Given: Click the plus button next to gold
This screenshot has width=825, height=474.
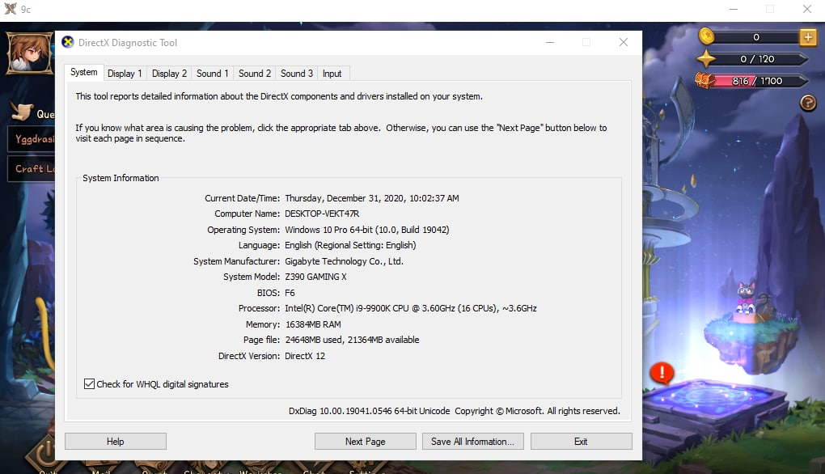Looking at the screenshot, I should pyautogui.click(x=808, y=37).
